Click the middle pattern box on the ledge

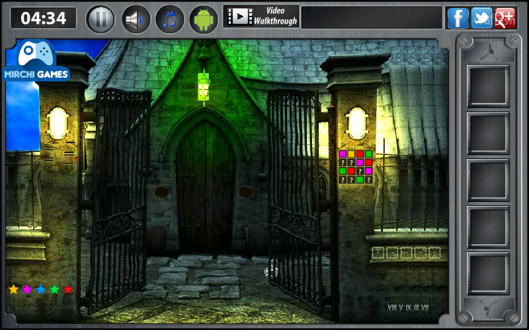pos(406,253)
